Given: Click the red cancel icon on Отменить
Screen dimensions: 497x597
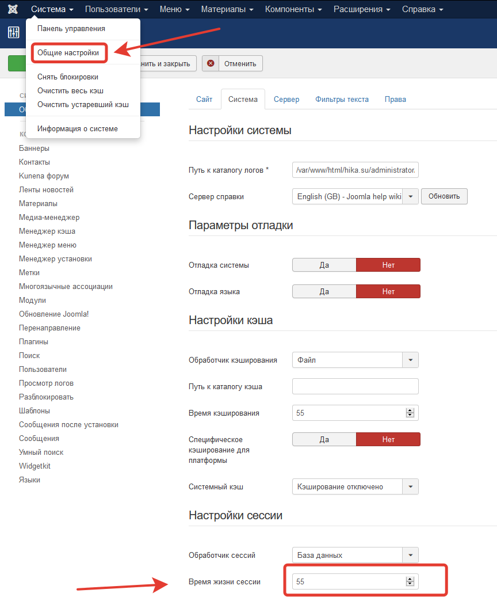Looking at the screenshot, I should point(211,63).
